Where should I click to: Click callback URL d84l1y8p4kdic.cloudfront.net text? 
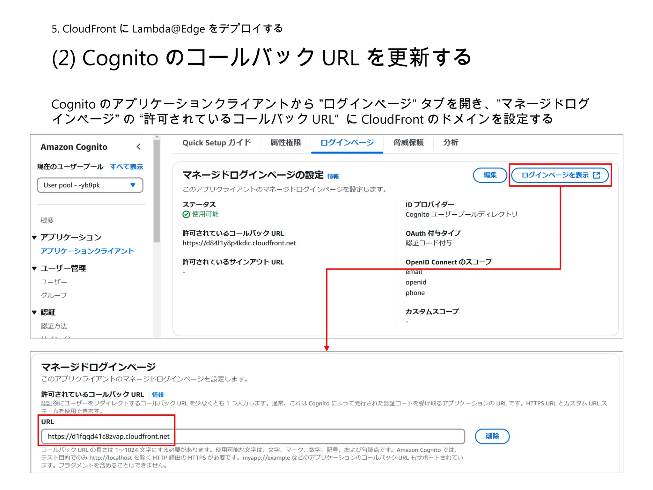coord(239,243)
